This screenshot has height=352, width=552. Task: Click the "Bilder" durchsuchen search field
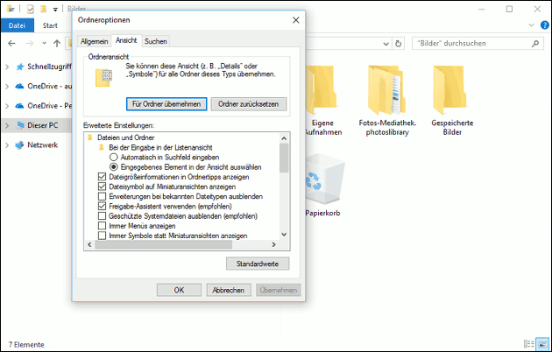point(473,43)
